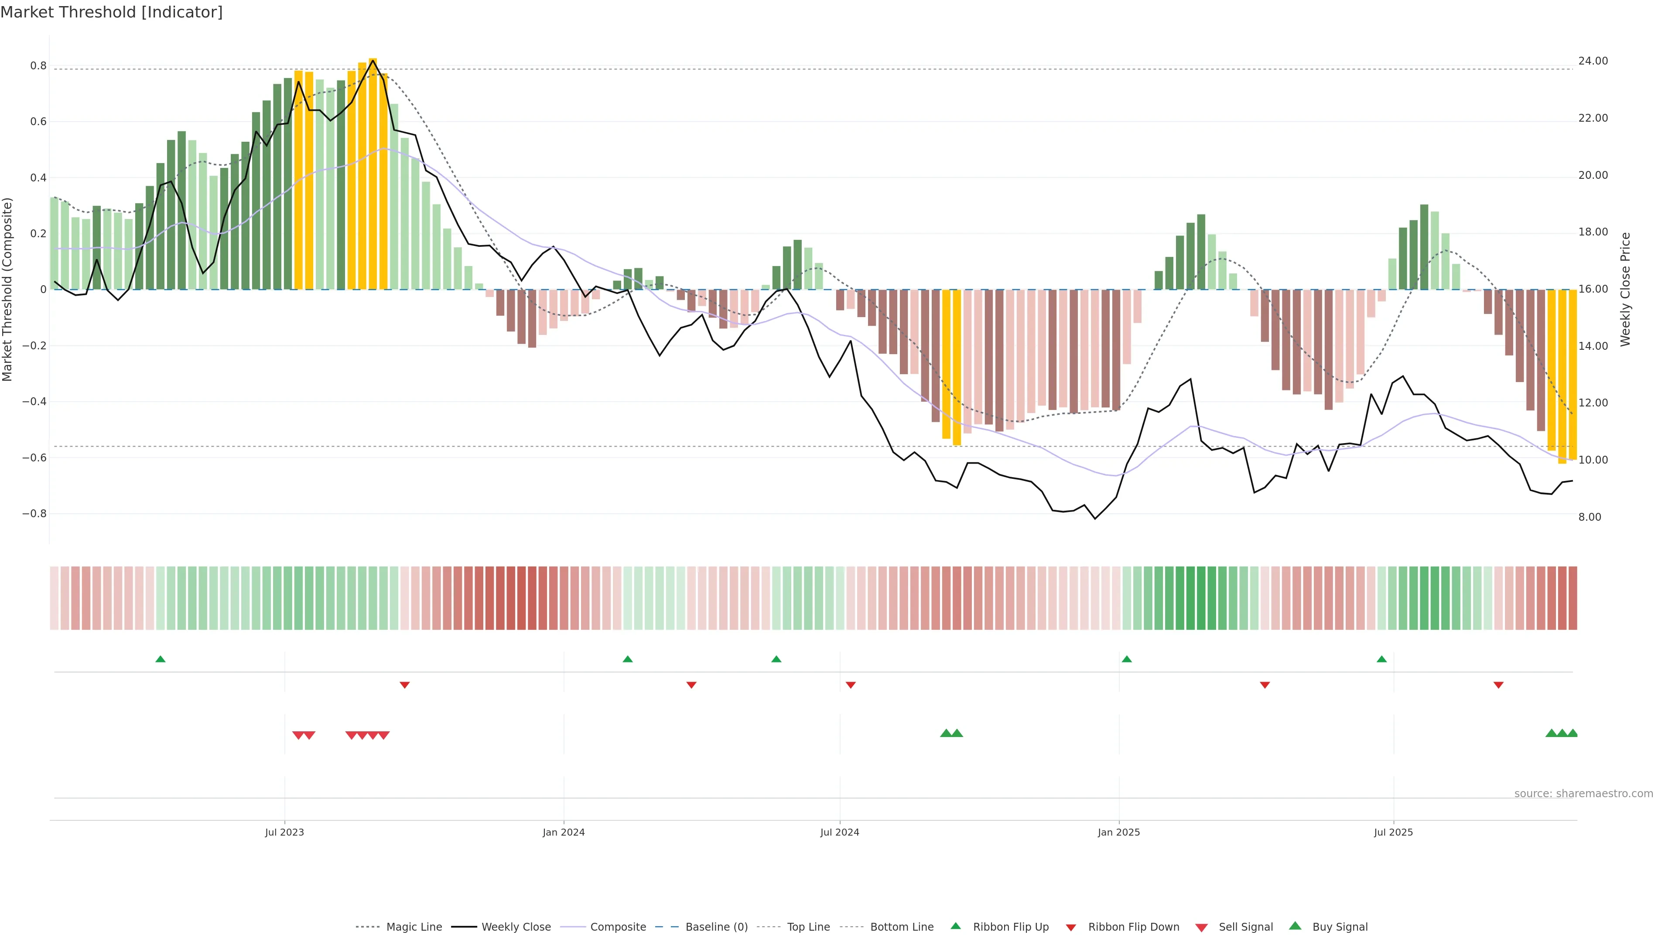Toggle the Top Line legend entry
The width and height of the screenshot is (1675, 942).
808,927
